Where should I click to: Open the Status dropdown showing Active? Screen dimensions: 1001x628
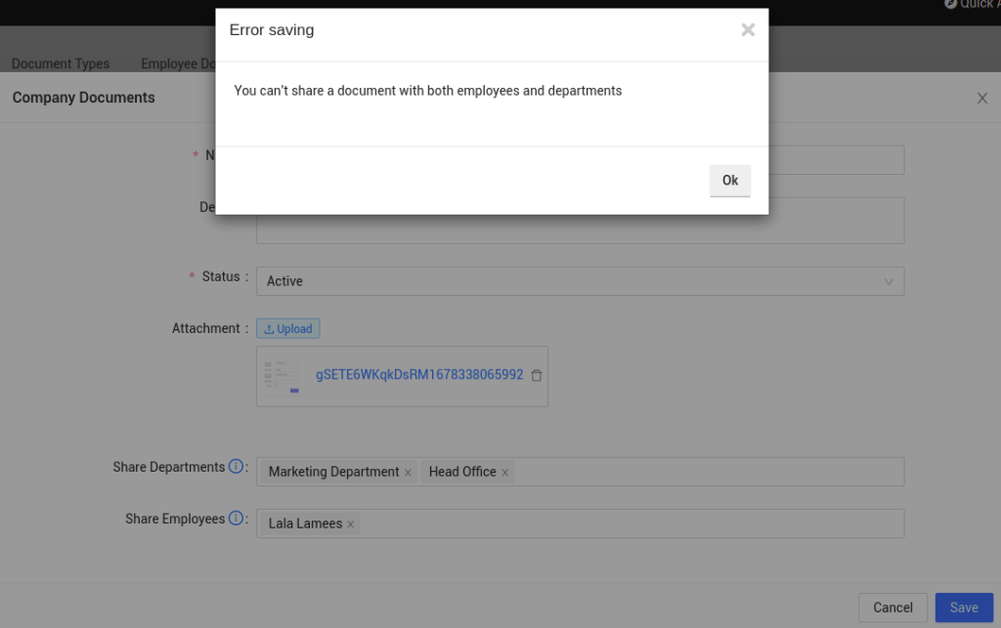(579, 281)
